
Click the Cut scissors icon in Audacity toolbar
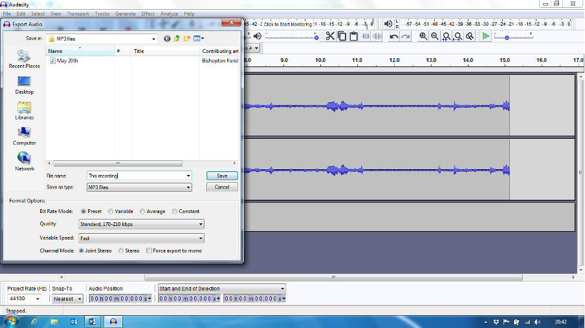(x=330, y=36)
